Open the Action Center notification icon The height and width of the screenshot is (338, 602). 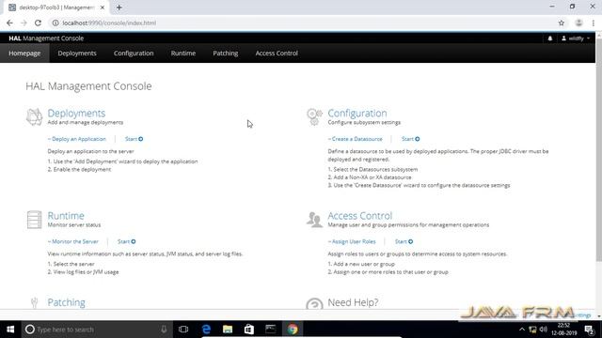(x=590, y=330)
